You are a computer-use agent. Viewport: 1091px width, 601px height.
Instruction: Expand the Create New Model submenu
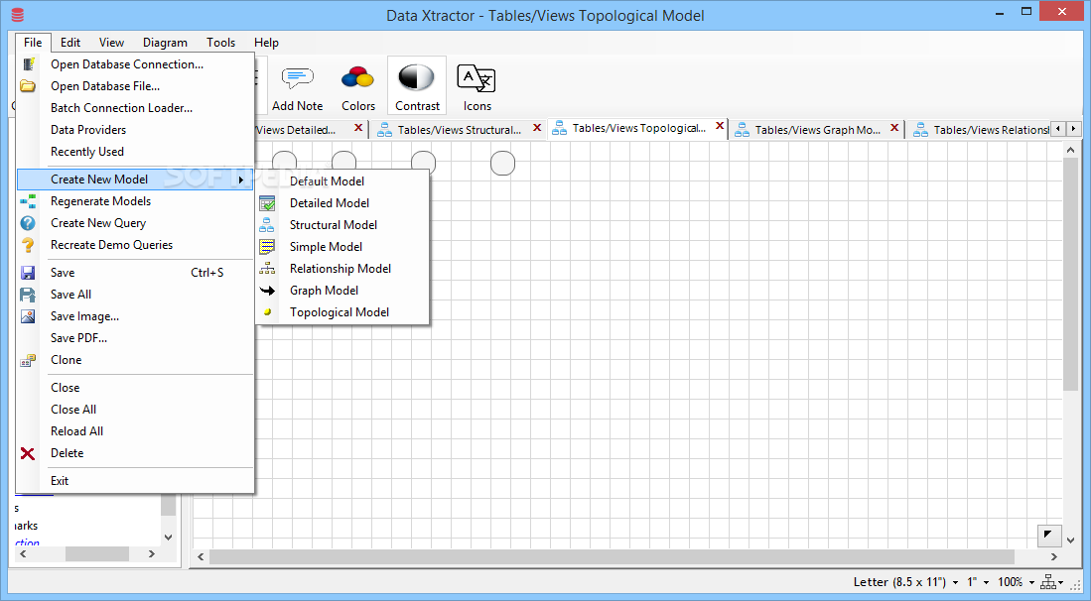(134, 180)
